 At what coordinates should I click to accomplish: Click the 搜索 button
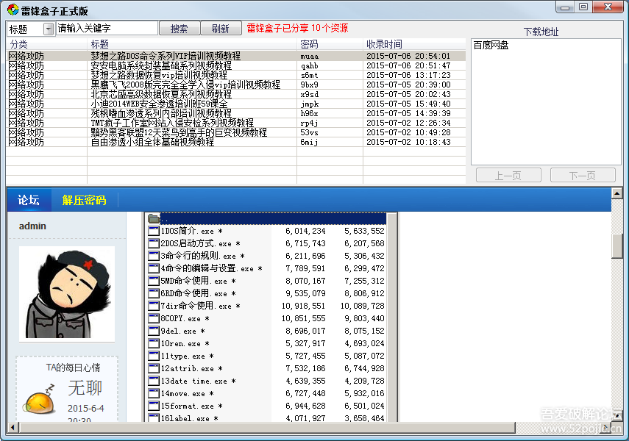pos(180,29)
